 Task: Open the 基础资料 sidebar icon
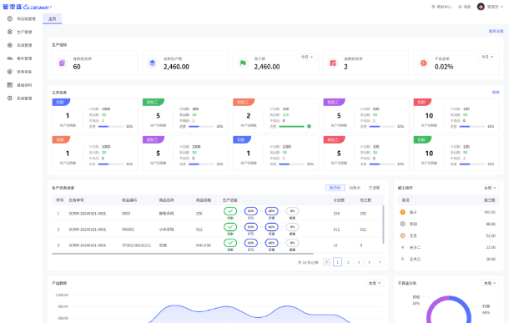[x=10, y=85]
